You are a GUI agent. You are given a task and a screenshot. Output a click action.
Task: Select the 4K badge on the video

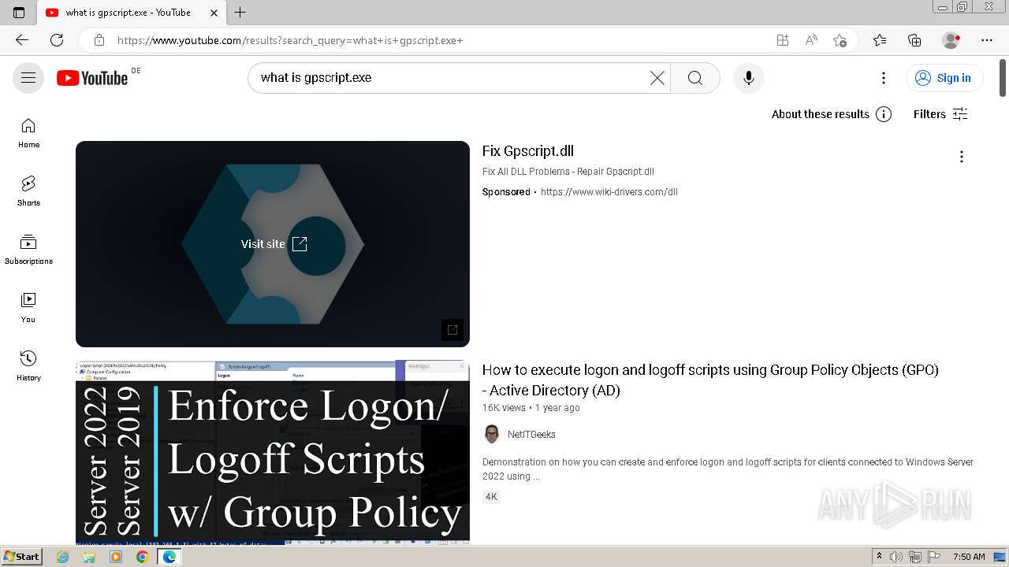[491, 497]
